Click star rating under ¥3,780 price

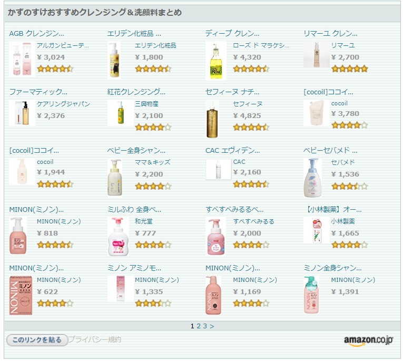point(350,125)
